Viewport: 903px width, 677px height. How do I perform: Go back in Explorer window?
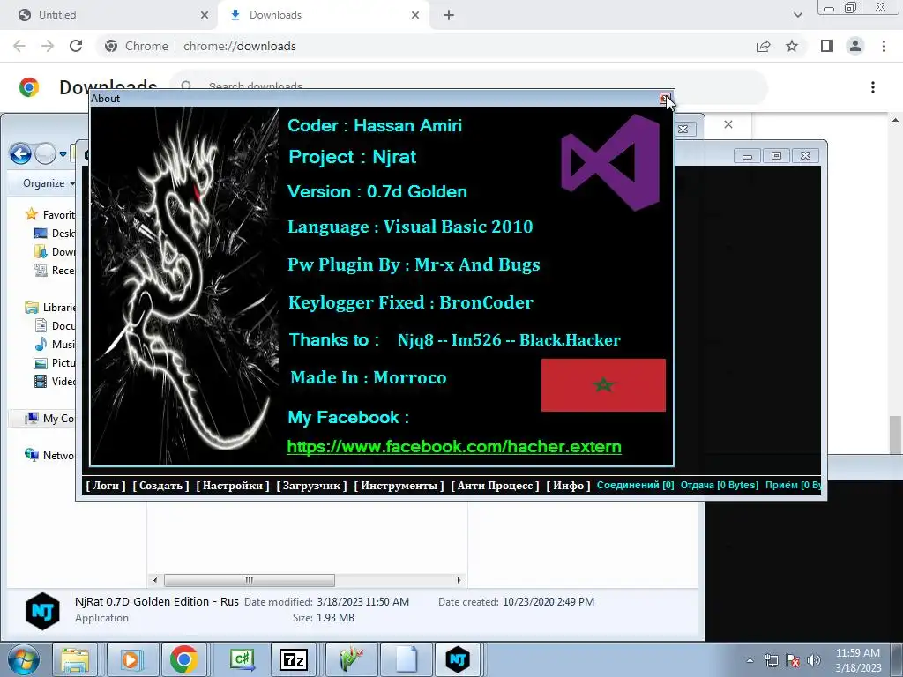[x=21, y=153]
